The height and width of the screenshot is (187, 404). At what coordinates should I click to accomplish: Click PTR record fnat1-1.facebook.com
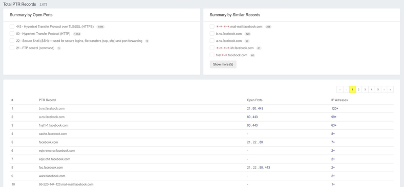(54, 126)
